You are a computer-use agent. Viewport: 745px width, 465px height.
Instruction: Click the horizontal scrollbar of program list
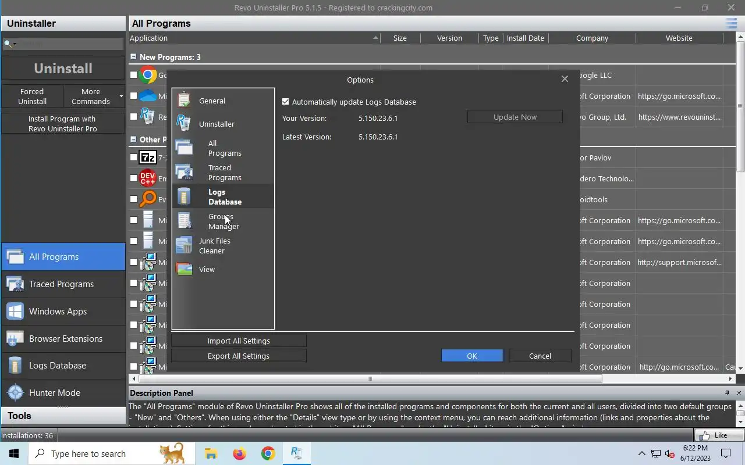pos(369,379)
